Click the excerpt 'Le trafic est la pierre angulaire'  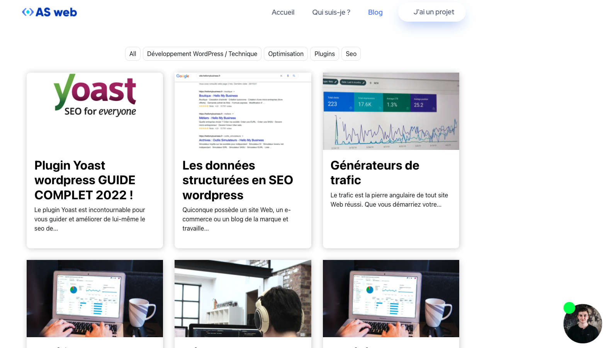pyautogui.click(x=389, y=200)
